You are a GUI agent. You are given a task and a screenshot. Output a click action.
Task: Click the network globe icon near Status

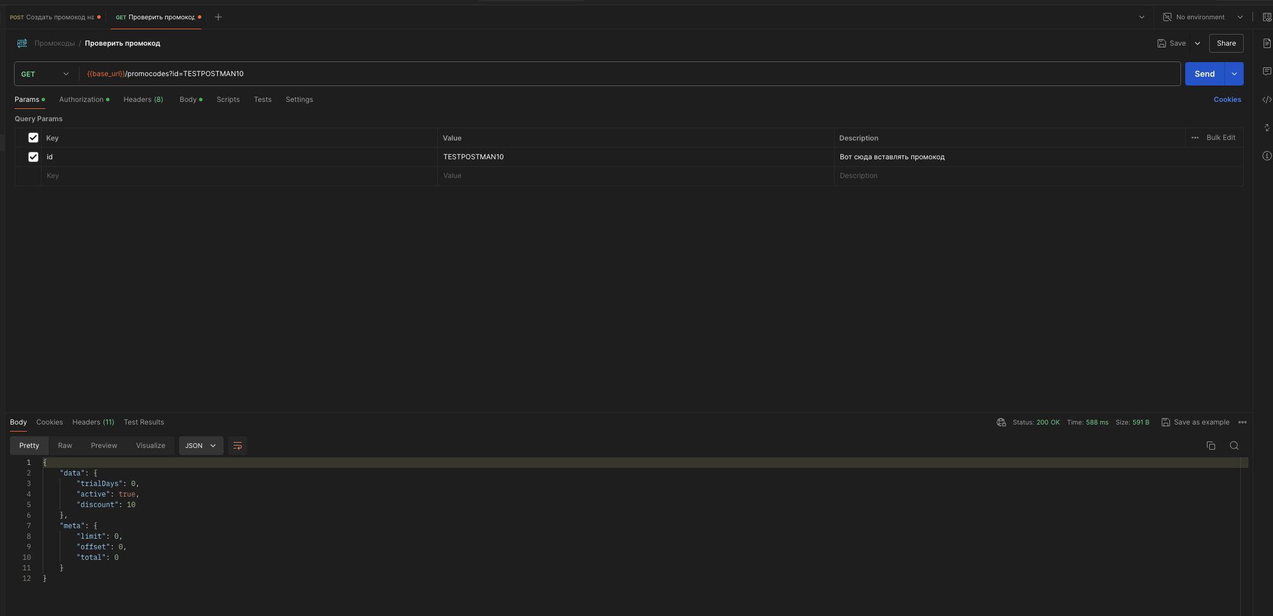click(x=1001, y=422)
